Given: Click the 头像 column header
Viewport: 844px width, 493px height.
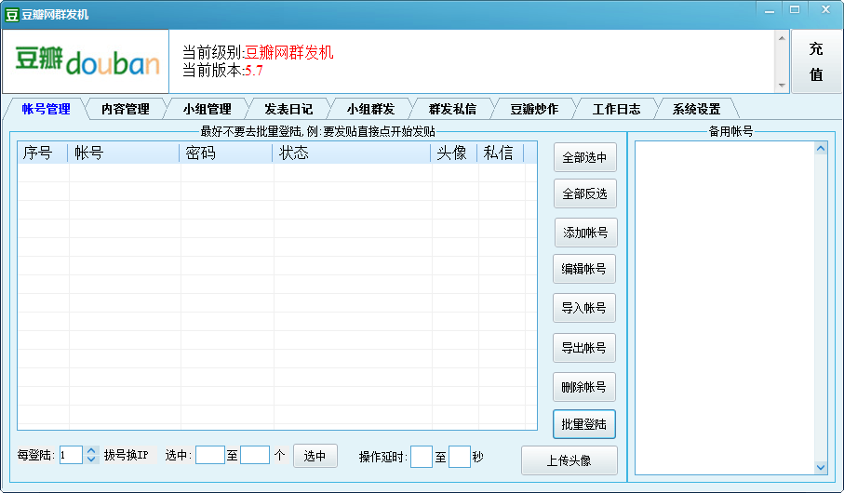Looking at the screenshot, I should [x=453, y=153].
